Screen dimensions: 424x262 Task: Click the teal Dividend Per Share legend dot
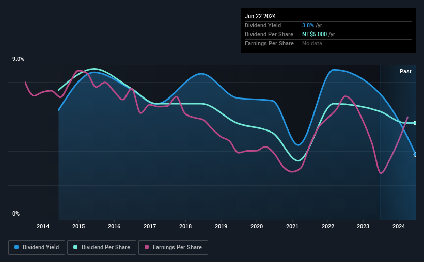[75, 247]
